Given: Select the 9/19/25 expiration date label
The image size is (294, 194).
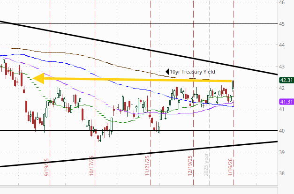Looking at the screenshot, I should click(46, 167).
